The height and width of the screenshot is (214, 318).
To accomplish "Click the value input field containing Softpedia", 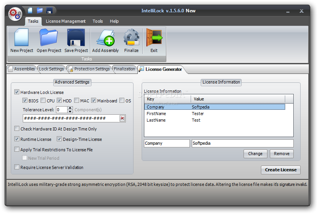I will click(x=243, y=143).
